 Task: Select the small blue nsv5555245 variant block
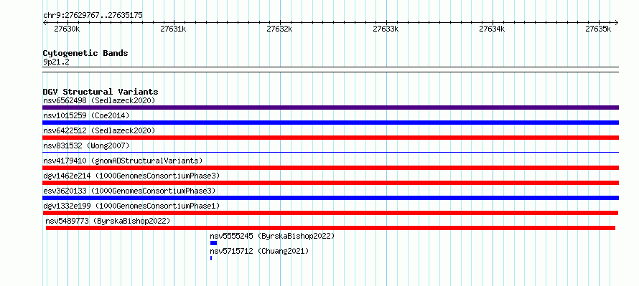click(x=213, y=243)
